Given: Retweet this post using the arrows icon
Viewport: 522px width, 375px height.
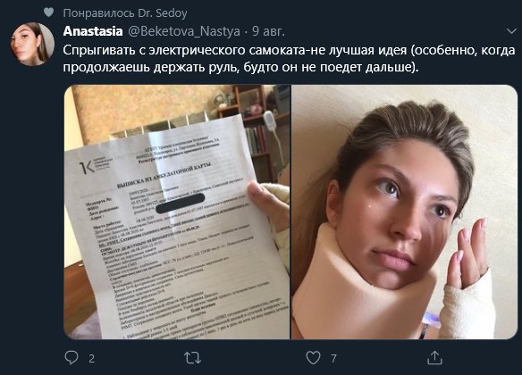Looking at the screenshot, I should (192, 358).
